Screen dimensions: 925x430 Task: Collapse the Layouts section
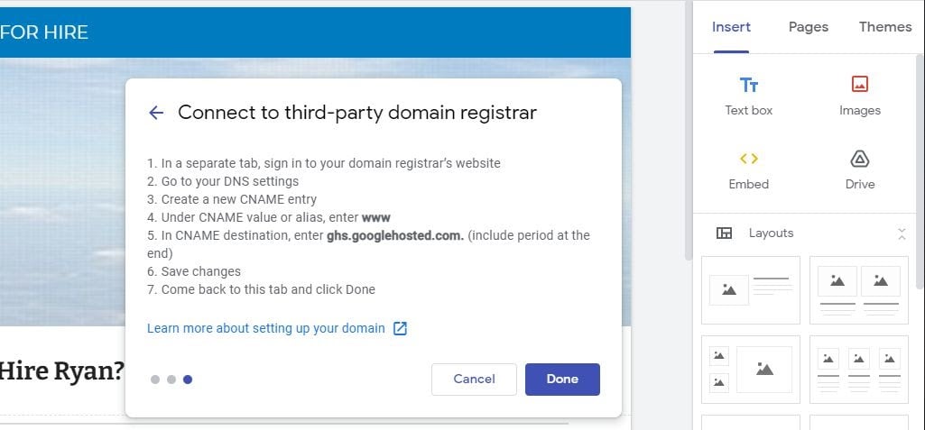coord(901,233)
